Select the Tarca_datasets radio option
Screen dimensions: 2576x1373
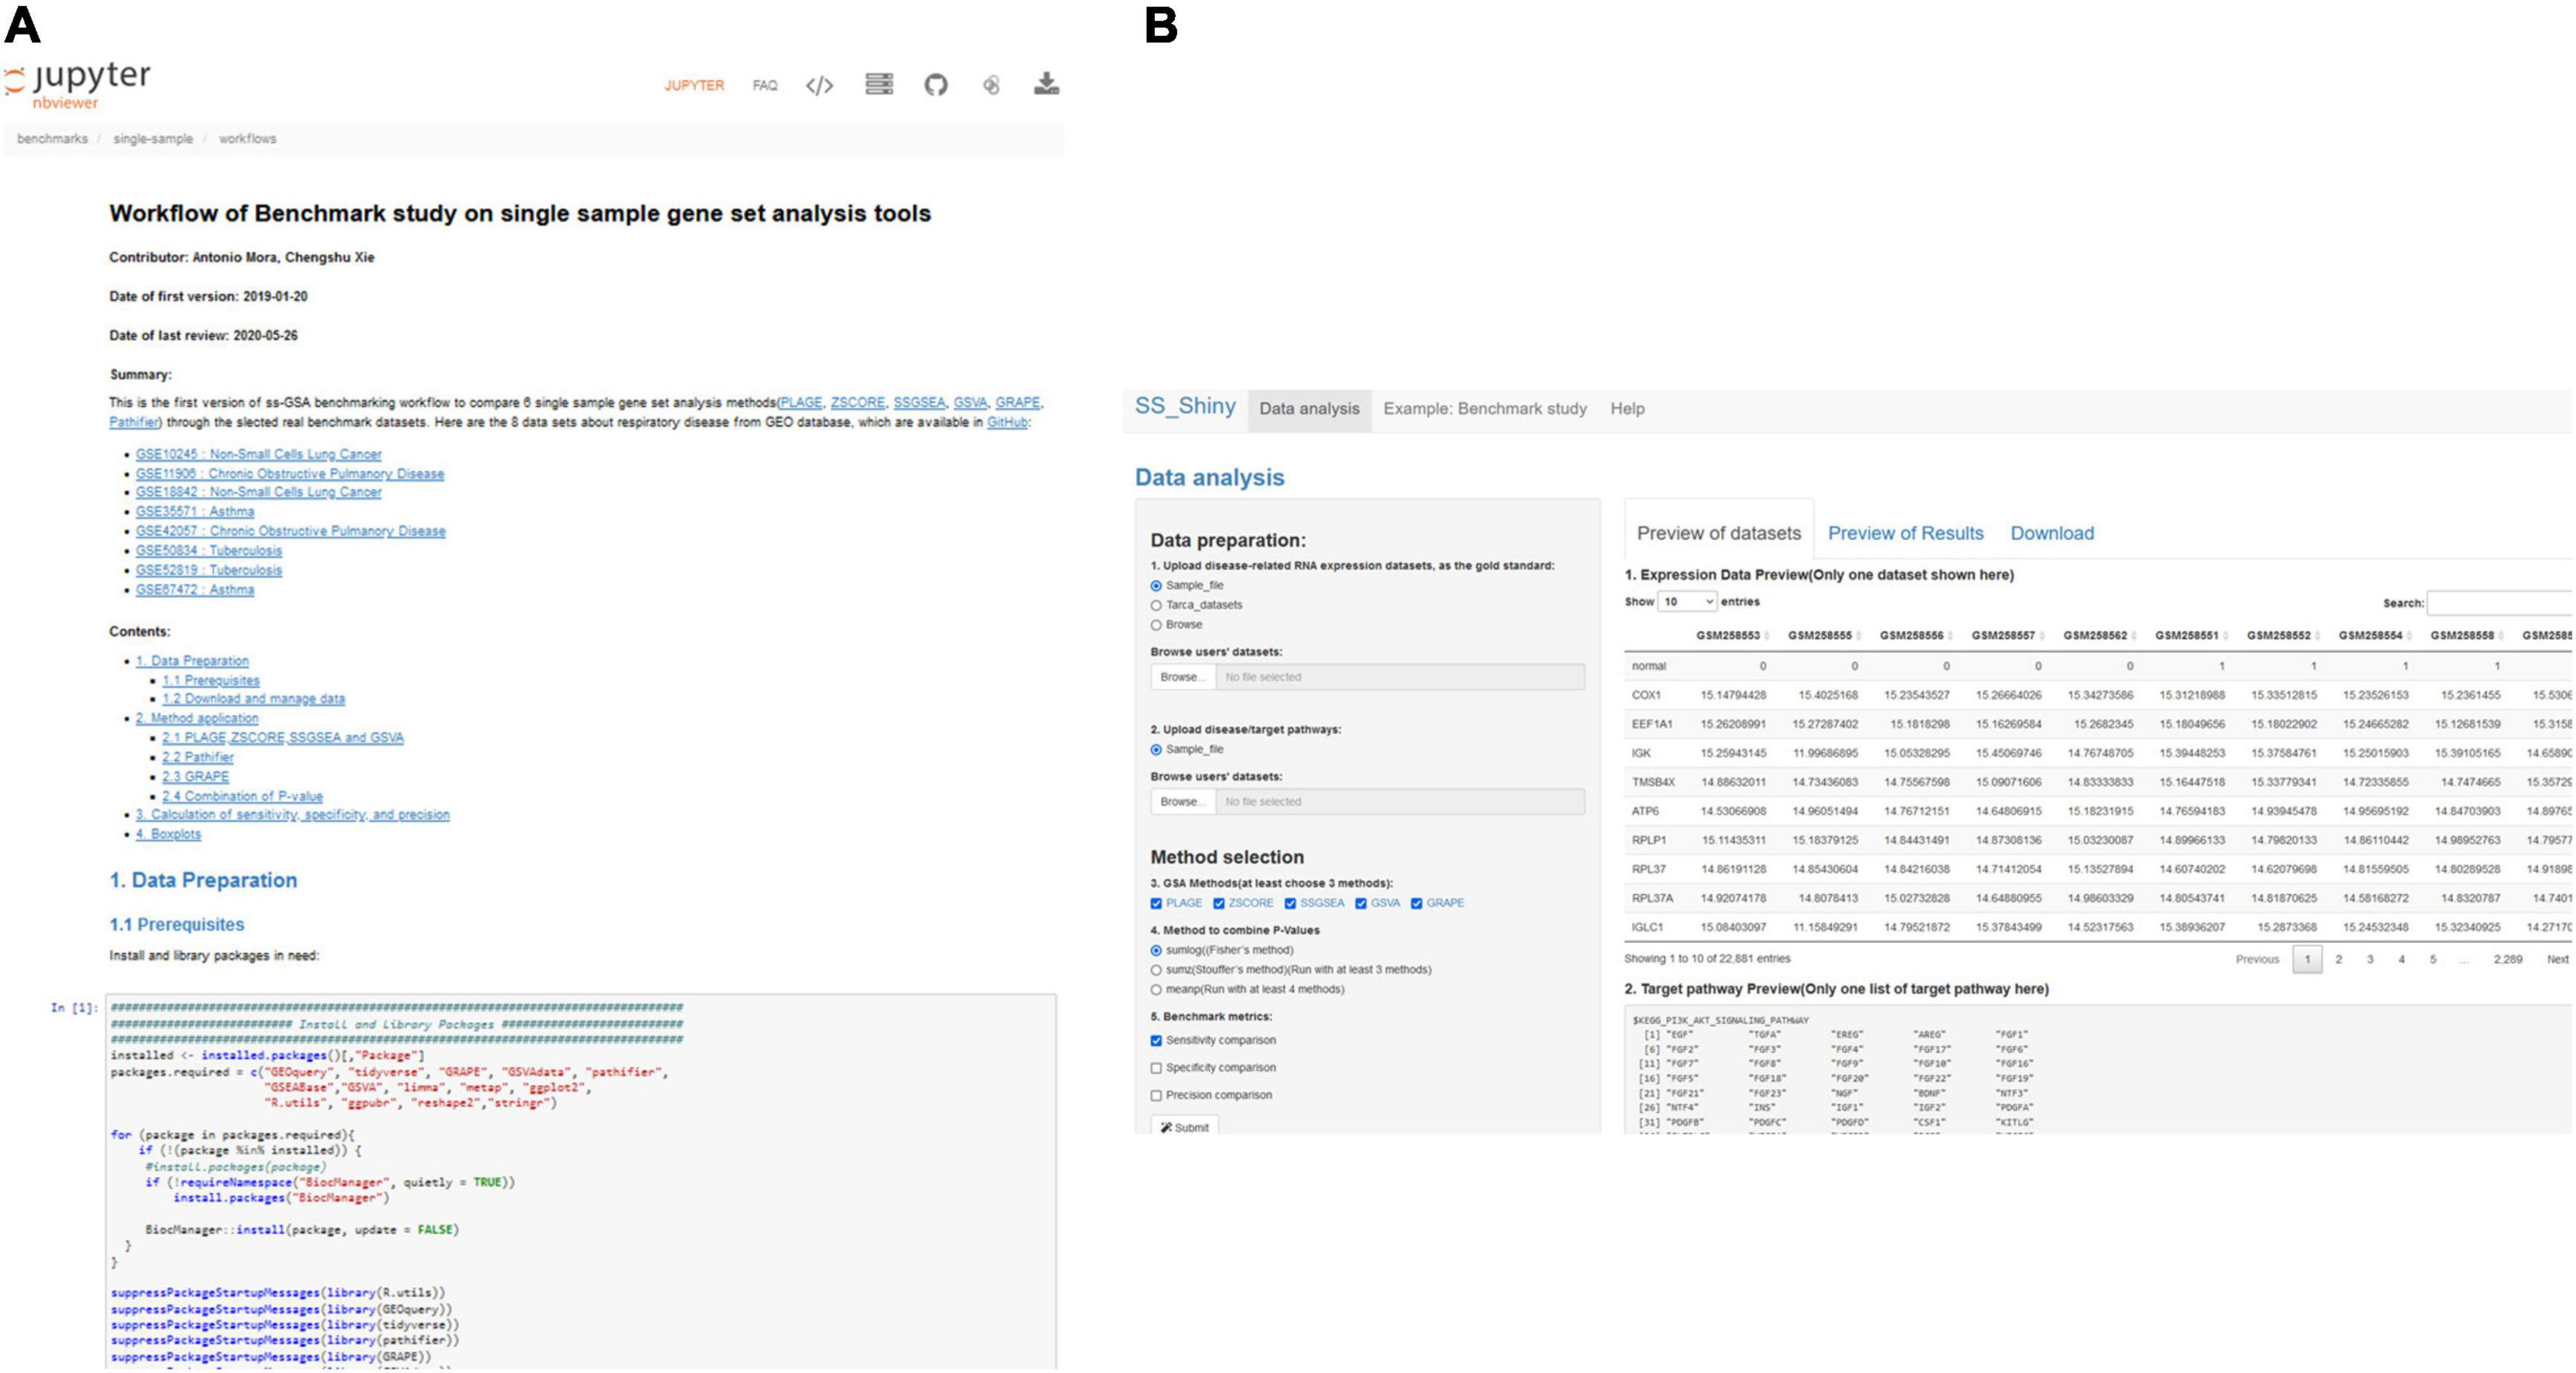(1156, 605)
